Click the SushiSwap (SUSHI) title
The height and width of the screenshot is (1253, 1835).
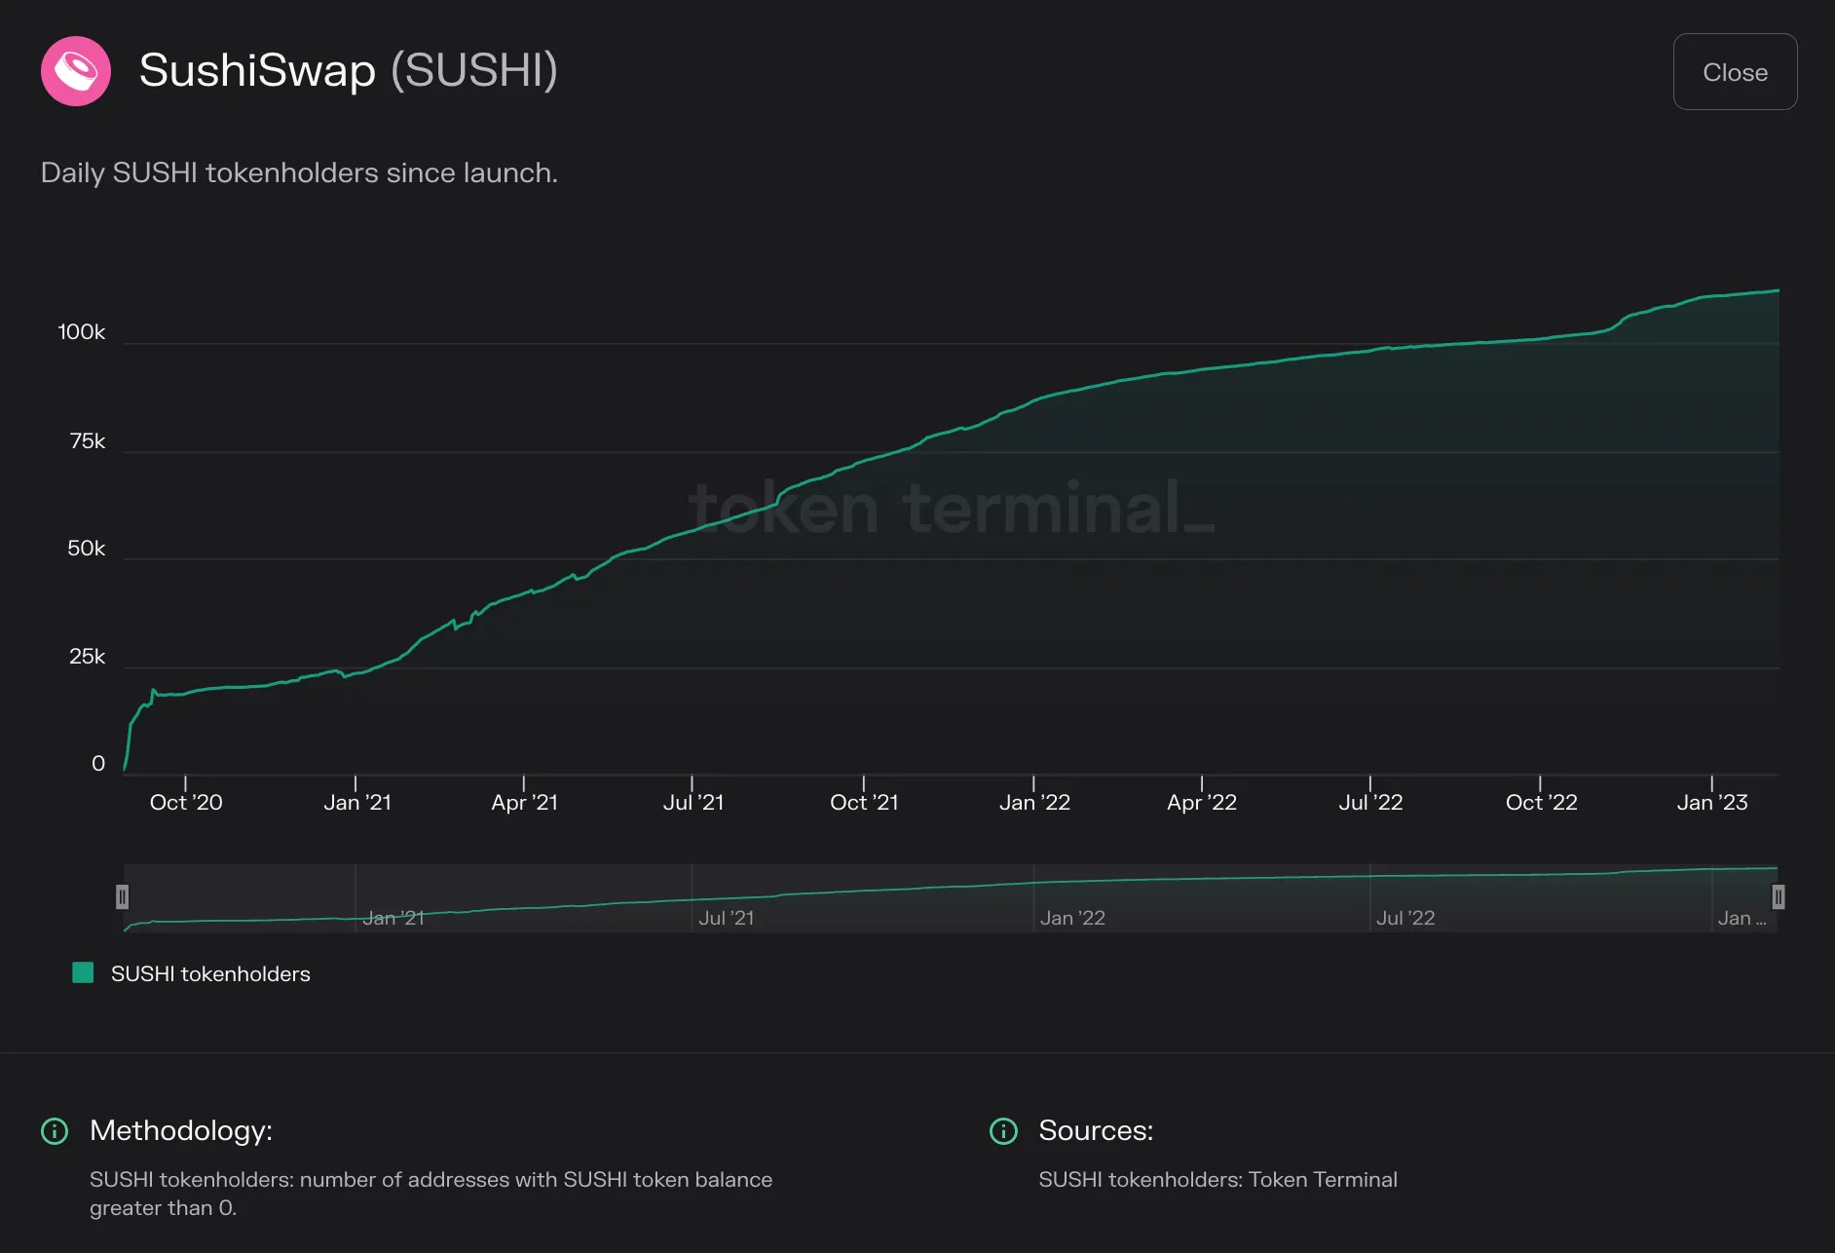349,71
